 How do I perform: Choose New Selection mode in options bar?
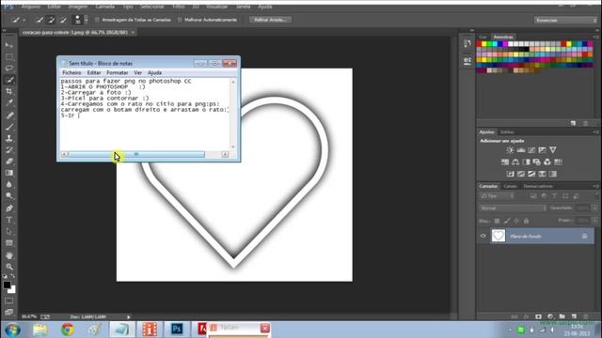tap(40, 20)
